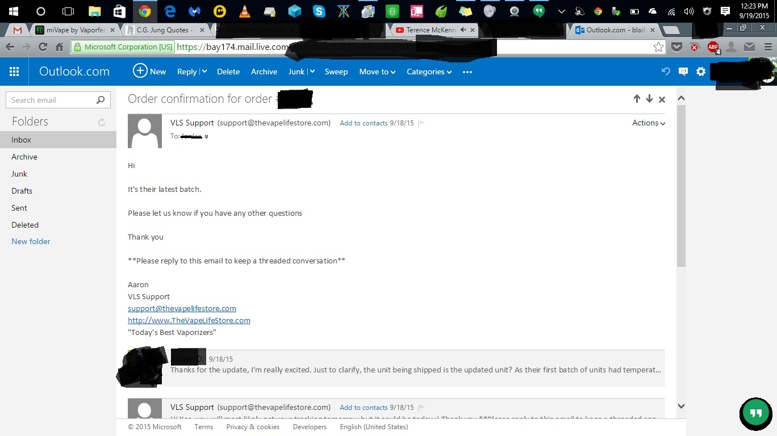Image resolution: width=777 pixels, height=436 pixels.
Task: Click scrollbar down arrow in message pane
Action: point(681,406)
